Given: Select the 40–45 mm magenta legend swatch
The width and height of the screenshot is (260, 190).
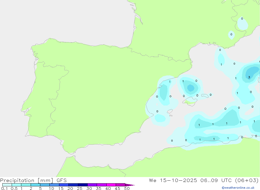Looking at the screenshot, I should (111, 185).
